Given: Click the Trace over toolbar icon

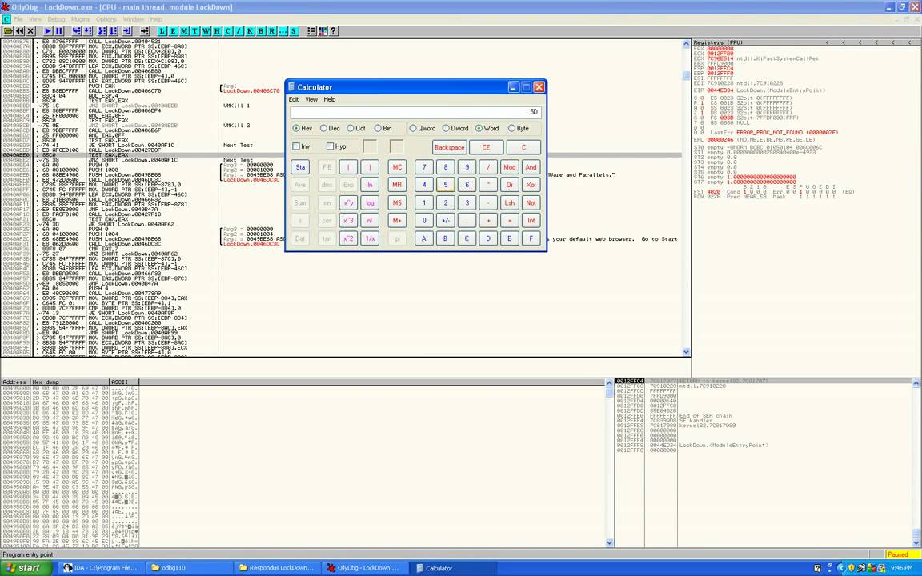Looking at the screenshot, I should click(x=114, y=31).
